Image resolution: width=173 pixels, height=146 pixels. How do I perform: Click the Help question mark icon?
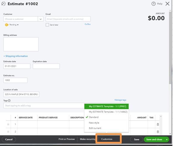click(x=154, y=4)
